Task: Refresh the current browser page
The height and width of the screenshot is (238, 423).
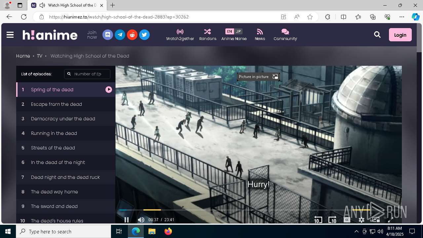Action: 24,17
